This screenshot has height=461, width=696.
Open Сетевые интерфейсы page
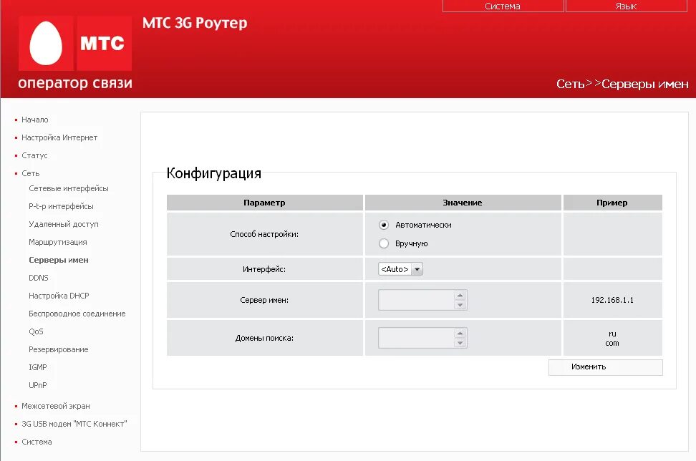[68, 188]
